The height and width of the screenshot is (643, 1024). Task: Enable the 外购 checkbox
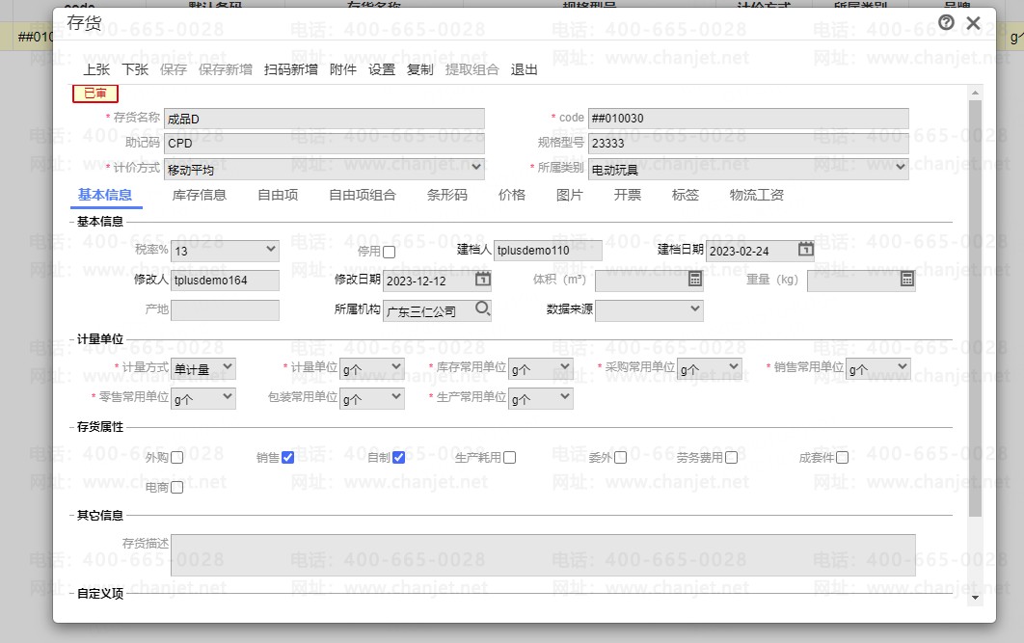176,458
